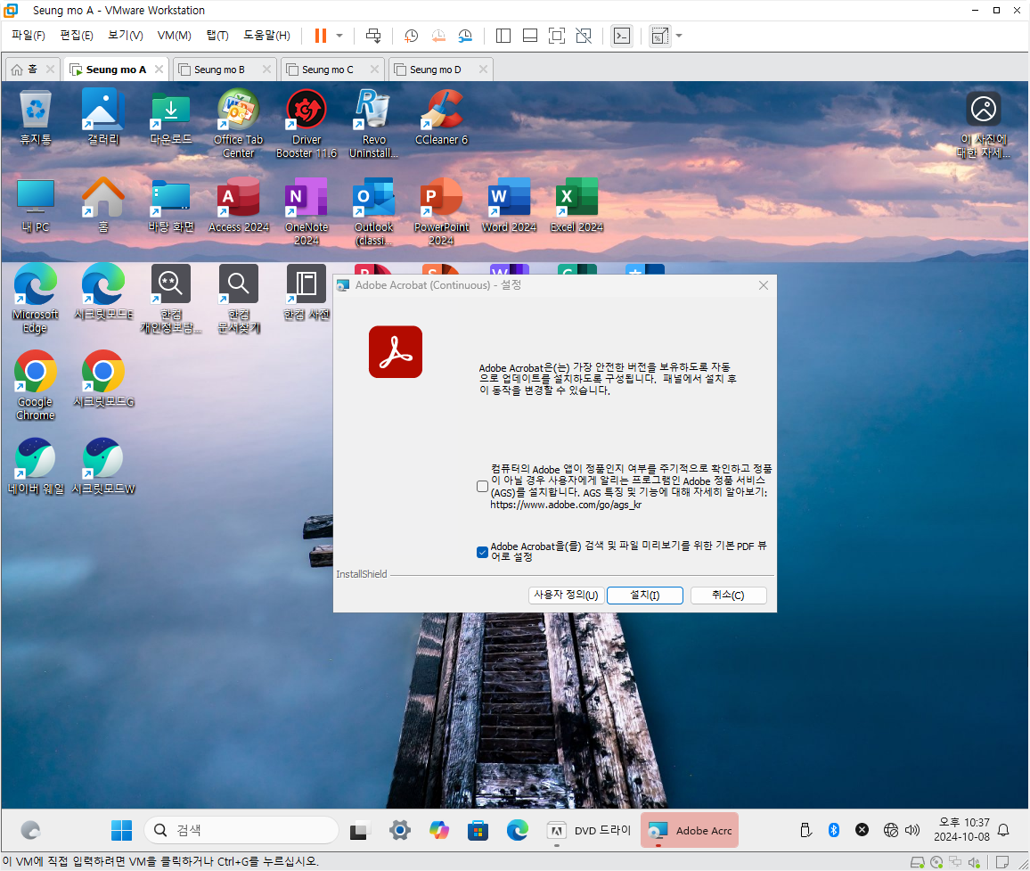1030x871 pixels.
Task: Open the 탭(T) menu
Action: pos(217,36)
